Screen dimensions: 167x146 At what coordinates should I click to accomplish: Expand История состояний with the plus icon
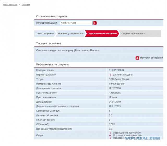pyautogui.click(x=137, y=58)
